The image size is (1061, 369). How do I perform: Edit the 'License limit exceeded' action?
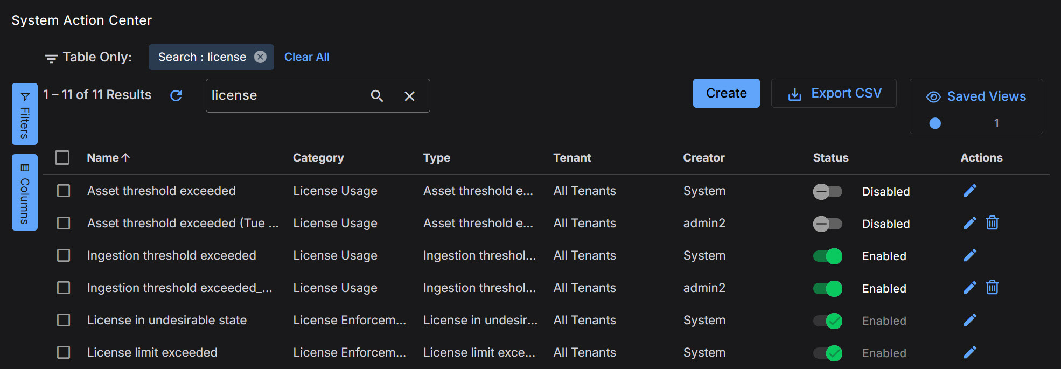969,352
